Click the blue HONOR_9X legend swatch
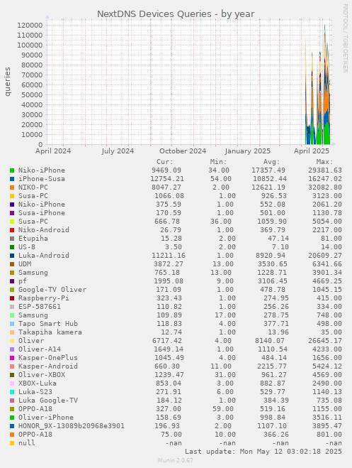The height and width of the screenshot is (468, 352). tap(12, 426)
